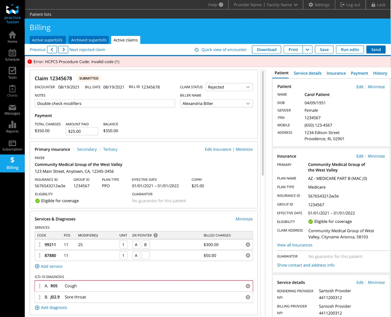Switch to Active superbills tab
The image size is (391, 317).
click(x=47, y=40)
